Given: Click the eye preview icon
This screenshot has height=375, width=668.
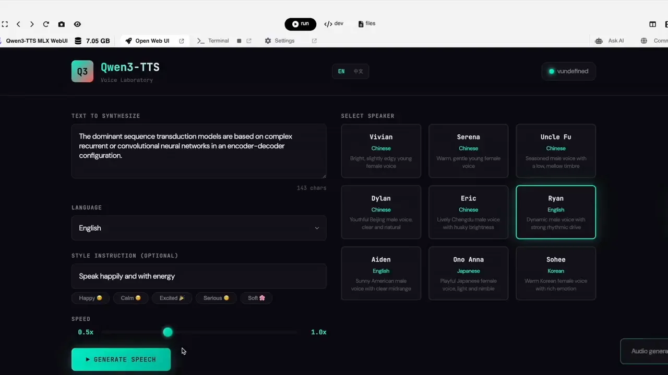Looking at the screenshot, I should point(77,24).
